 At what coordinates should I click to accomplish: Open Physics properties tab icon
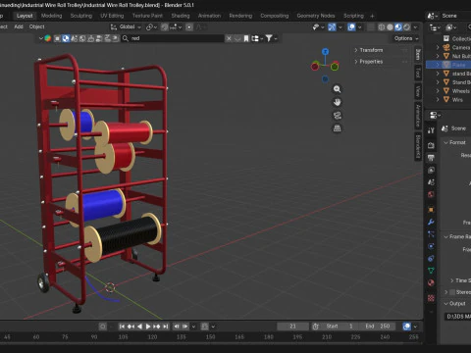tap(431, 246)
